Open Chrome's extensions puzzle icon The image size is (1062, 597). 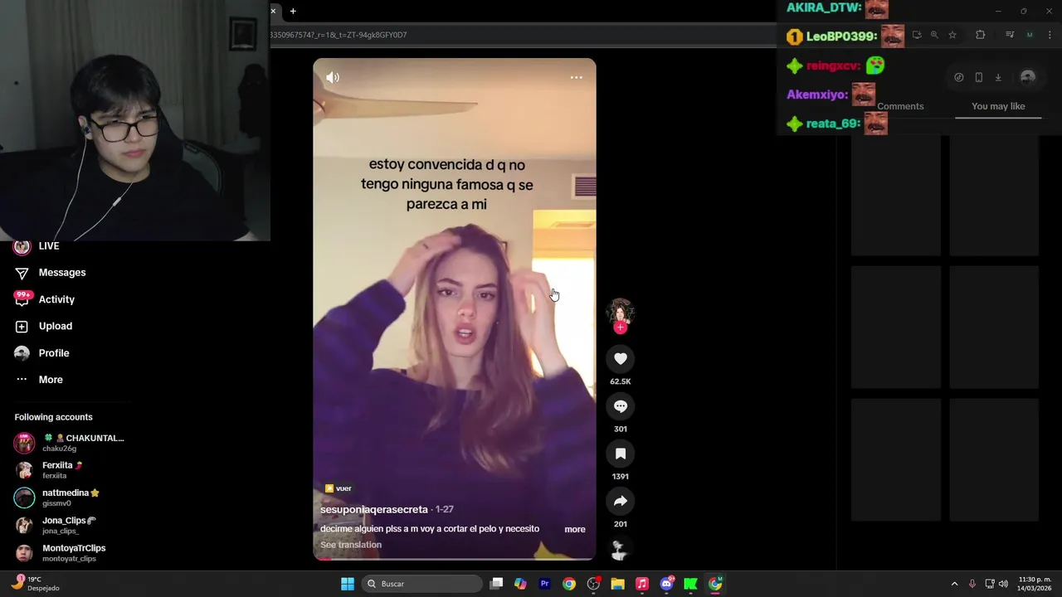[x=981, y=35]
